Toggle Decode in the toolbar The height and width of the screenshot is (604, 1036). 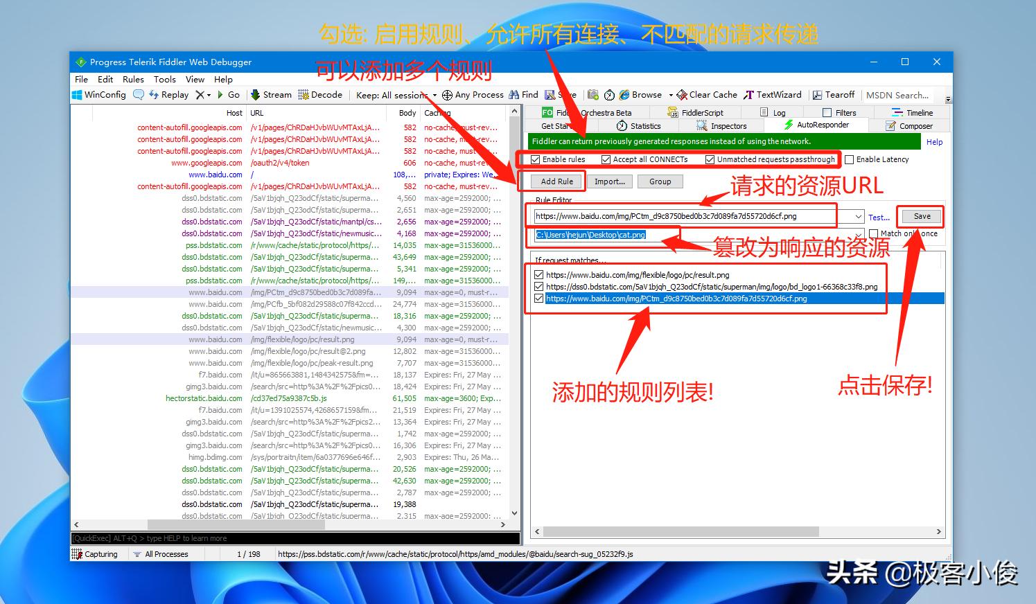[320, 95]
